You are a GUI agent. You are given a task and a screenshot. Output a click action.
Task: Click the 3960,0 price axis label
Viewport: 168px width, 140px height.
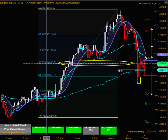click(x=163, y=110)
